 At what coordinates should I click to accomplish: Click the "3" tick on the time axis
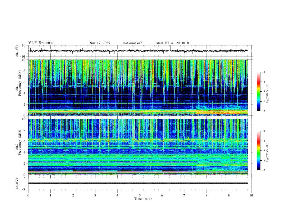tap(95, 195)
